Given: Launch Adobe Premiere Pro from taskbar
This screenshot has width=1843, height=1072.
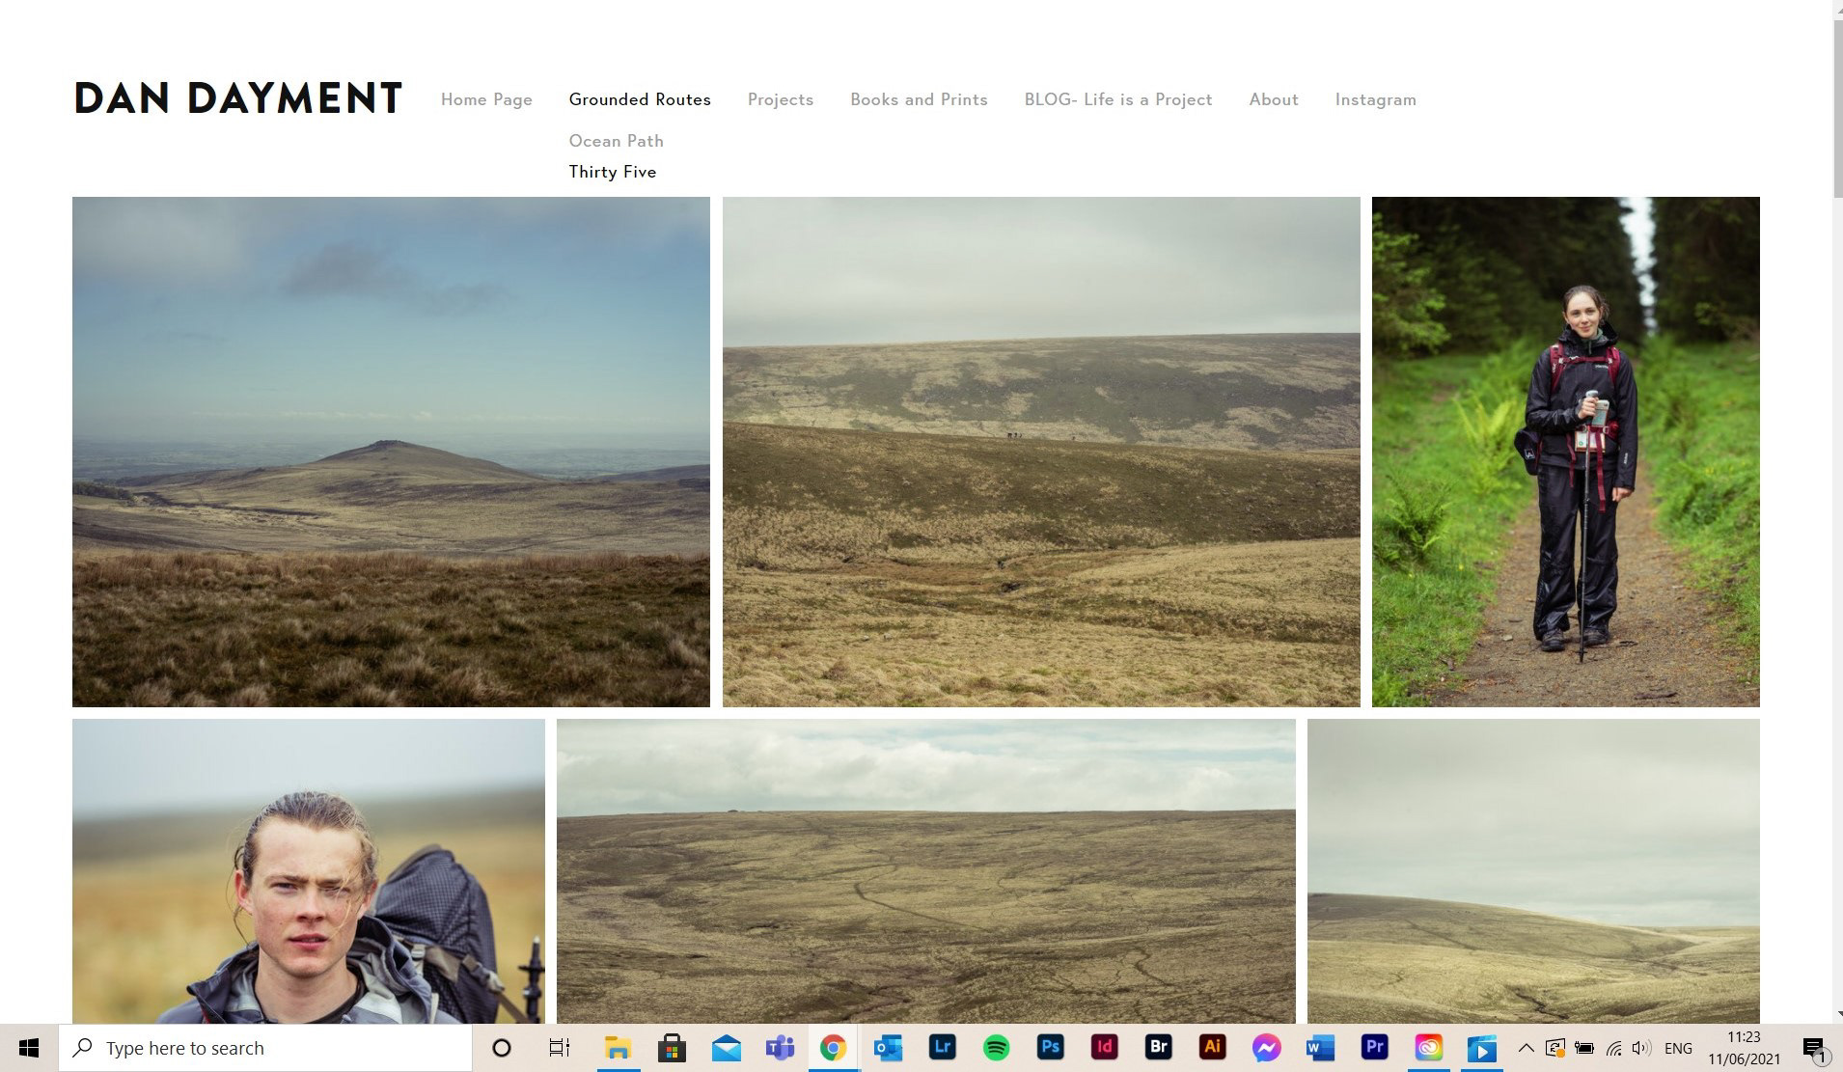Looking at the screenshot, I should (x=1375, y=1048).
